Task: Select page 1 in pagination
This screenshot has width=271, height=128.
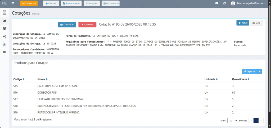Action: click(256, 121)
